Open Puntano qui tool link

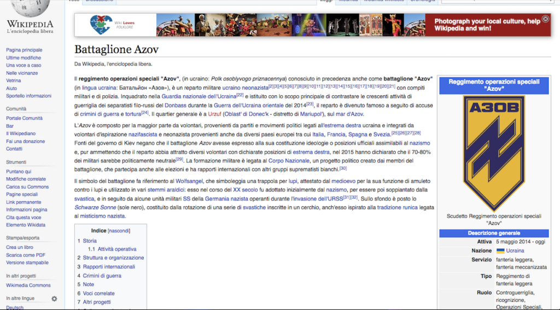click(19, 172)
